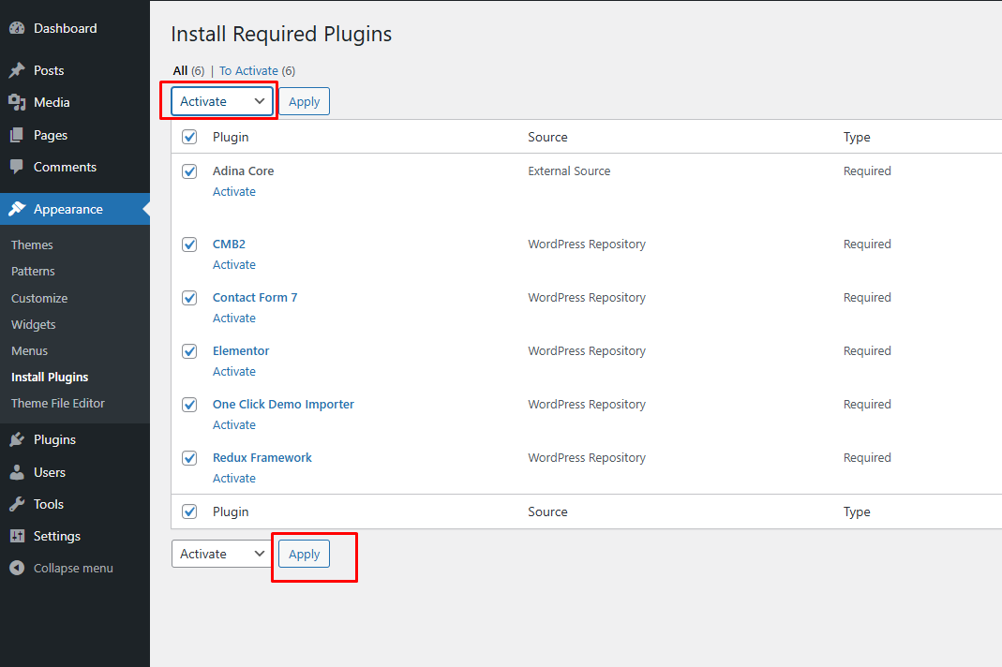Click Activate link under Redux Framework
This screenshot has height=667, width=1002.
click(234, 478)
